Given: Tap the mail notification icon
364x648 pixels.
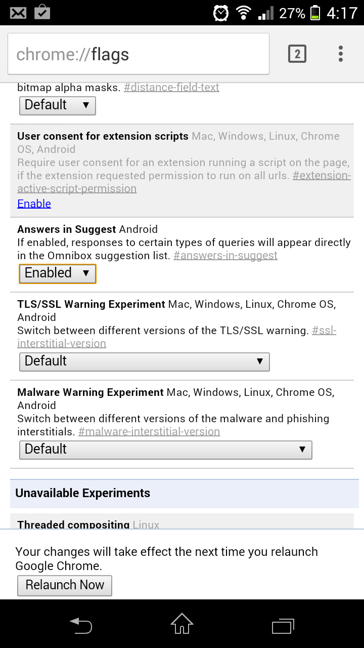Looking at the screenshot, I should click(x=18, y=12).
